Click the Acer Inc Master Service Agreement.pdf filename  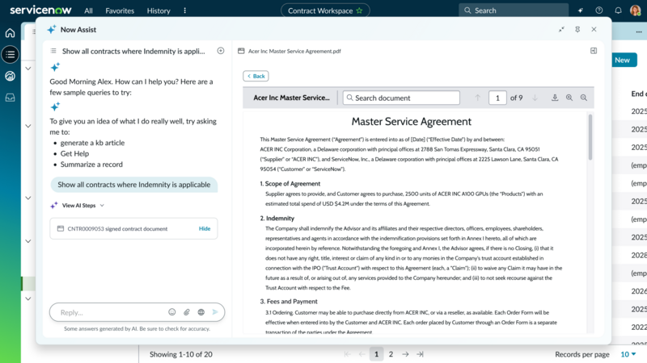coord(294,51)
